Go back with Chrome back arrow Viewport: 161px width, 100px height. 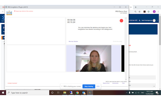pos(3,11)
